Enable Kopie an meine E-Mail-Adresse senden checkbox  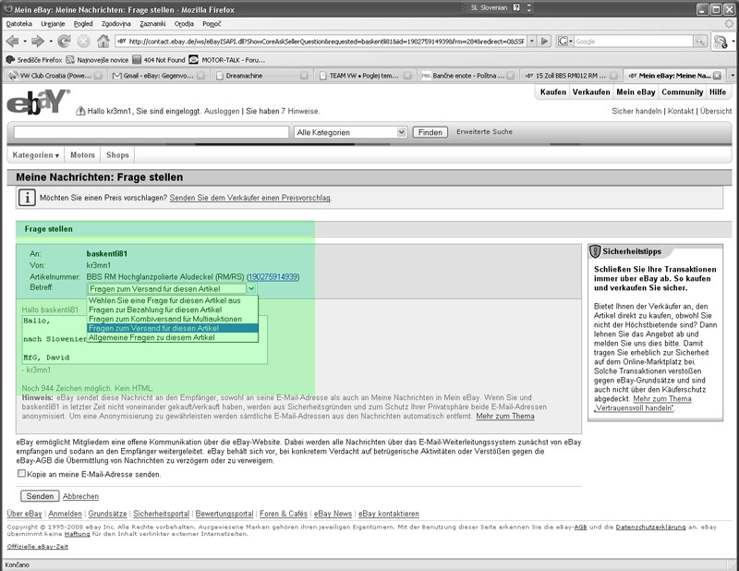(22, 474)
